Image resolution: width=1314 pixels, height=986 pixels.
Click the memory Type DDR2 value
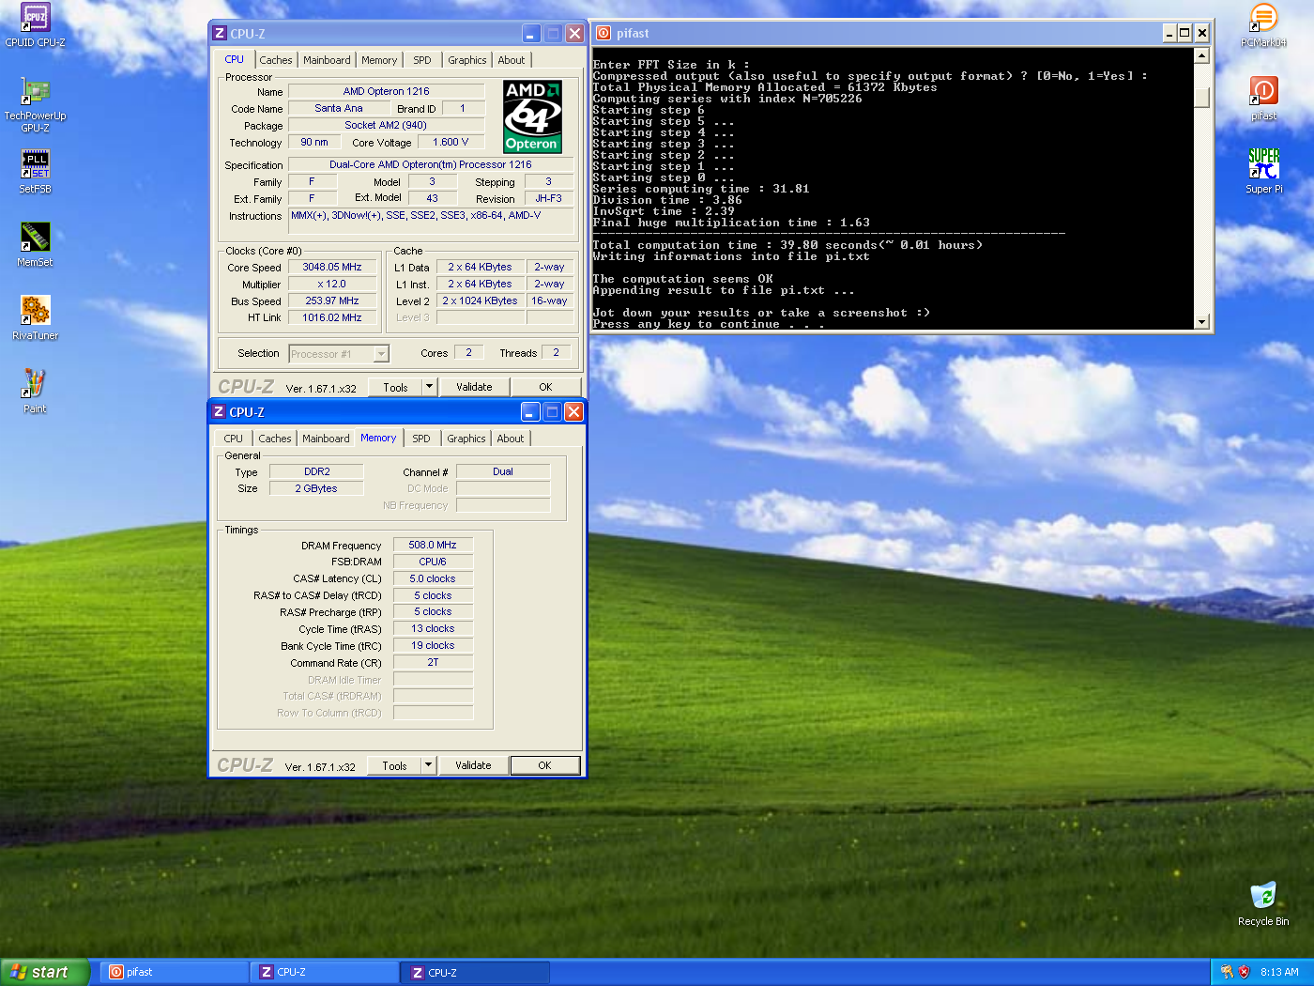317,471
